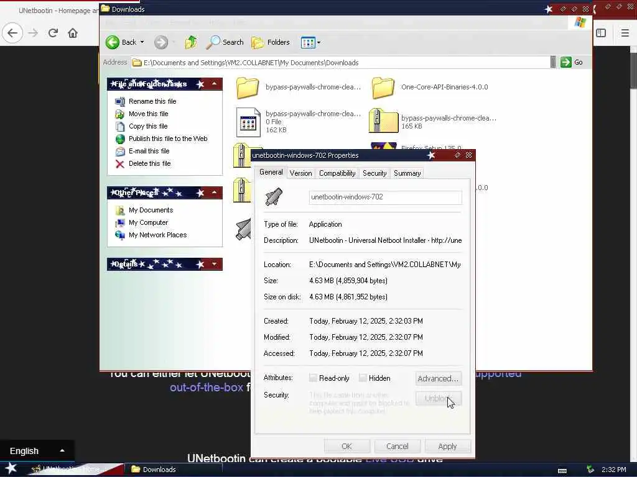Apply the Properties changes

click(x=448, y=446)
